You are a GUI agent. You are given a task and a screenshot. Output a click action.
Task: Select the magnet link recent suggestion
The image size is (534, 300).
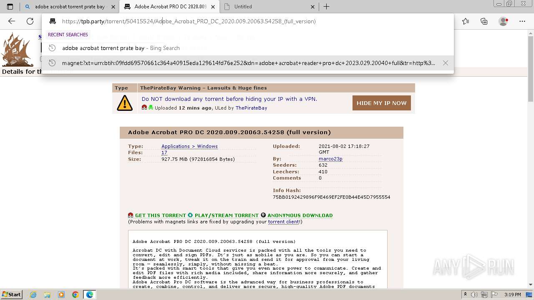248,63
